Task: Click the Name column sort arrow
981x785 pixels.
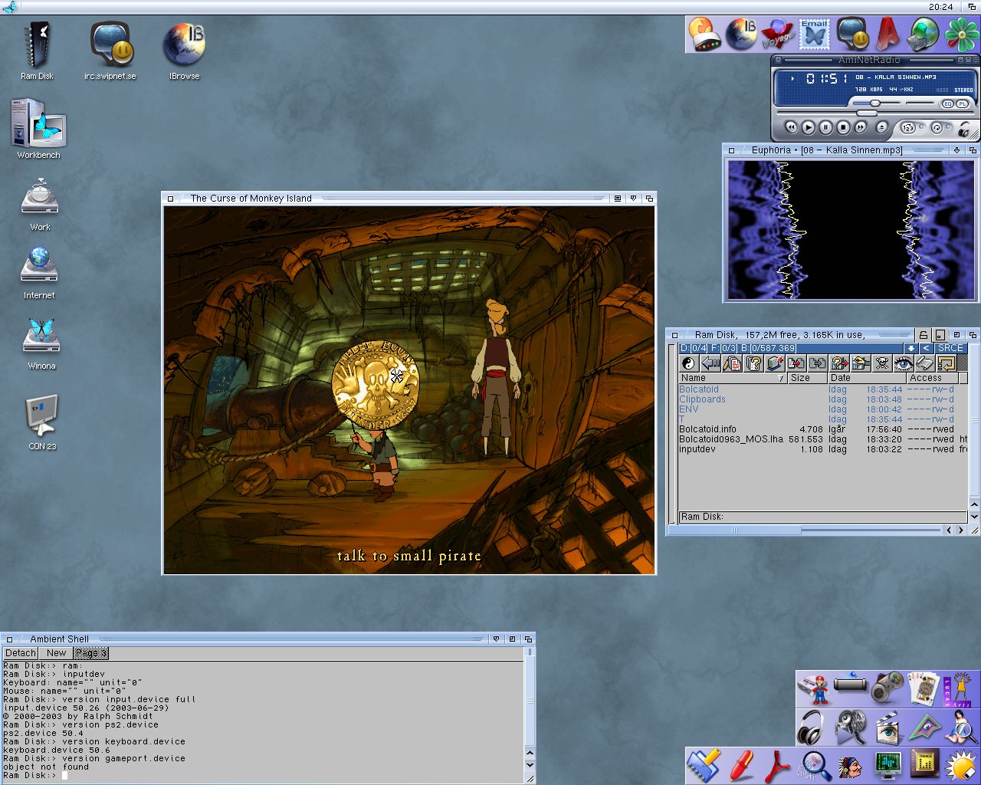Action: (x=780, y=378)
